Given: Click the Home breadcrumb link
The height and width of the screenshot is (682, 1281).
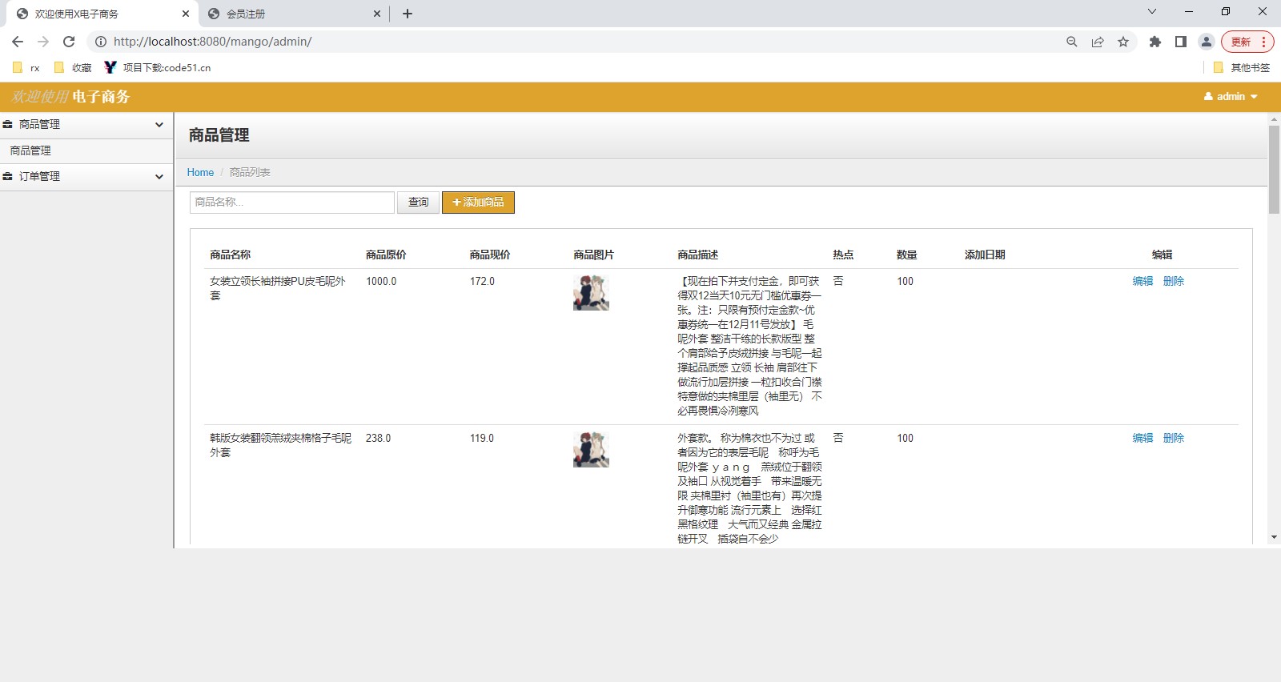Looking at the screenshot, I should [x=200, y=173].
